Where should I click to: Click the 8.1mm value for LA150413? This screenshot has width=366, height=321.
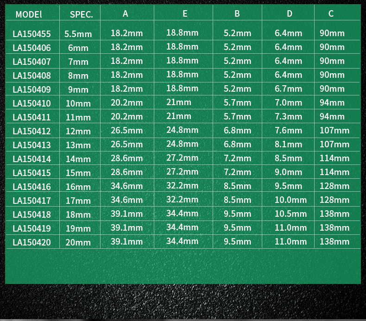point(288,144)
